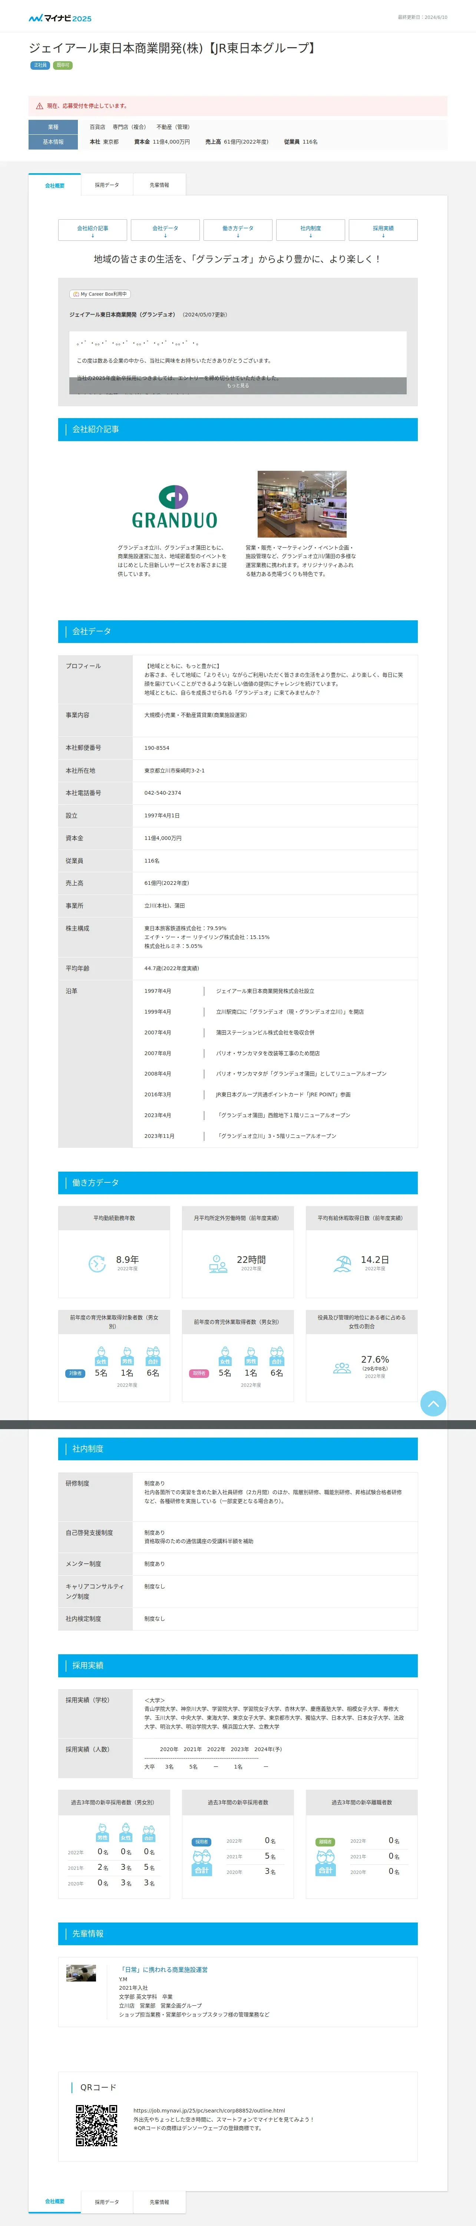Jump to 会社データ section anchor
This screenshot has width=476, height=2226.
coord(165,230)
